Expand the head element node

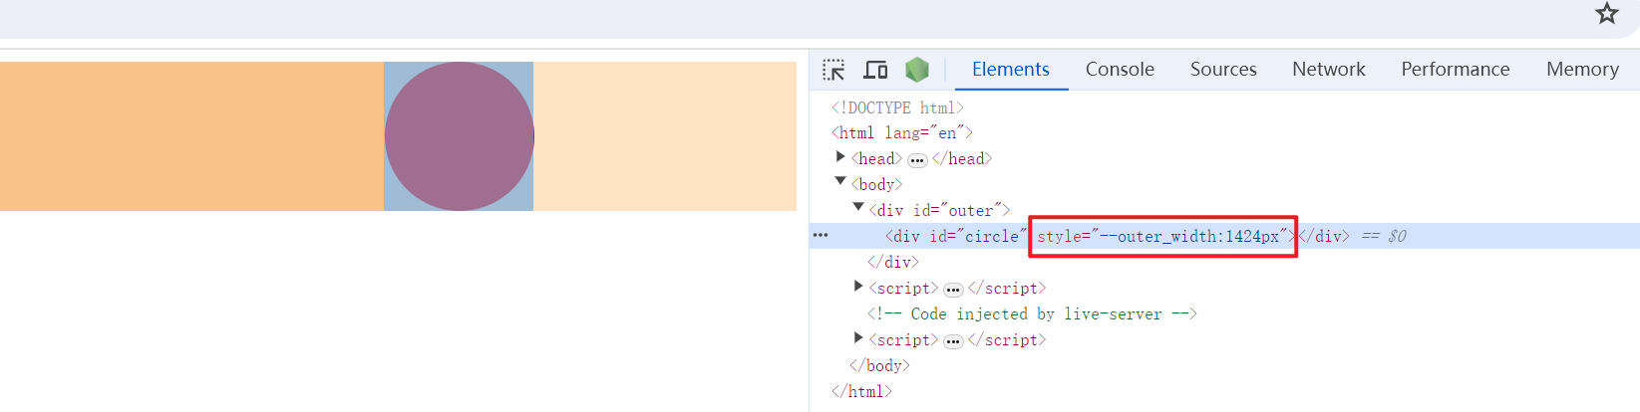pos(840,157)
